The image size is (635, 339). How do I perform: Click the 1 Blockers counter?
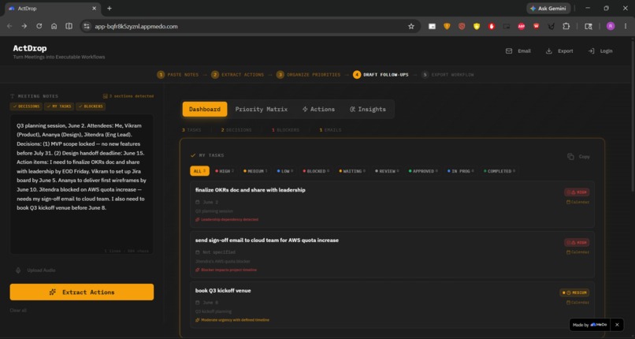coord(285,130)
